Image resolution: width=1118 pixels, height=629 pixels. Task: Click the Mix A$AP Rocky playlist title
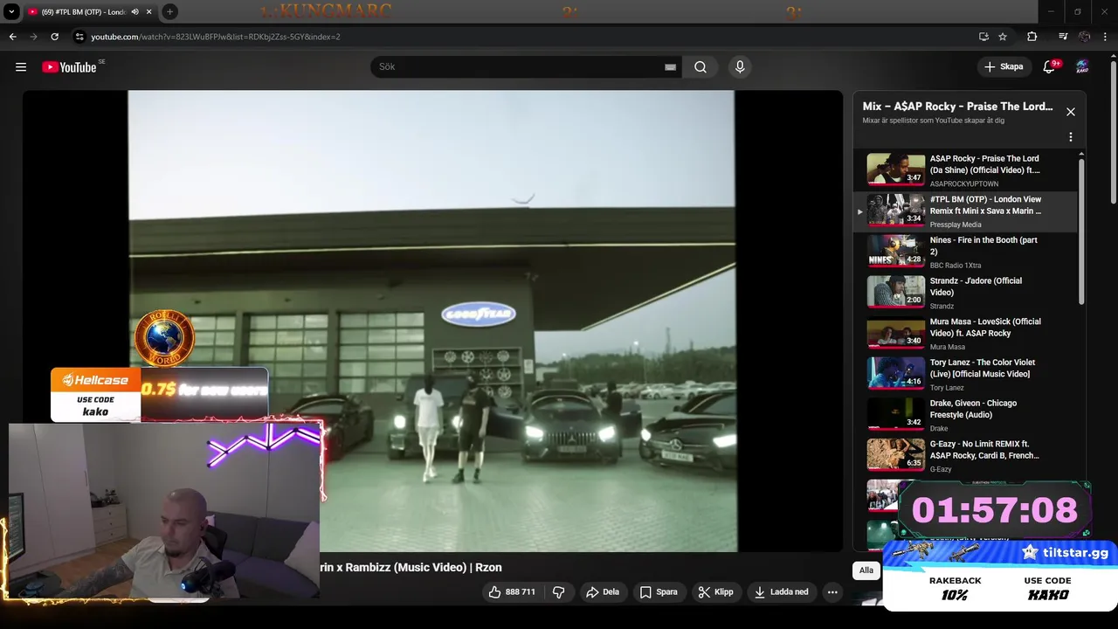coord(957,106)
